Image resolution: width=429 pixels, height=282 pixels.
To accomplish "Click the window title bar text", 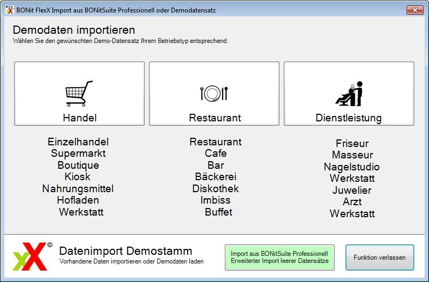I will (116, 10).
